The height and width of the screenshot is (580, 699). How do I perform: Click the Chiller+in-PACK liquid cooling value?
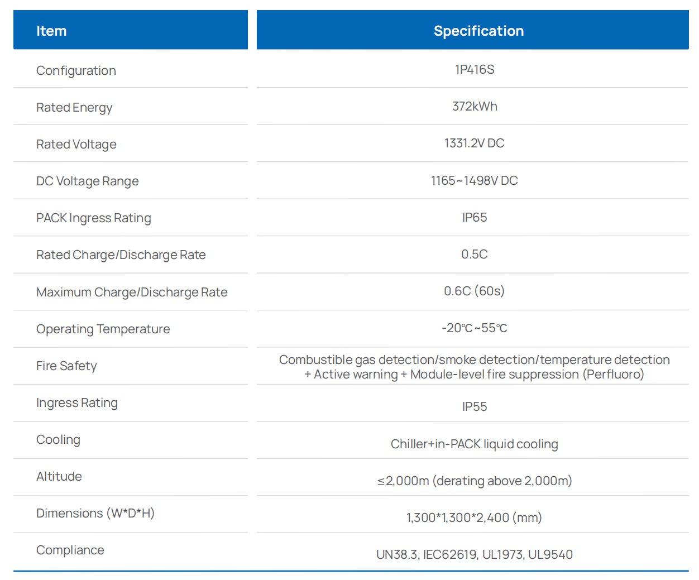point(475,444)
